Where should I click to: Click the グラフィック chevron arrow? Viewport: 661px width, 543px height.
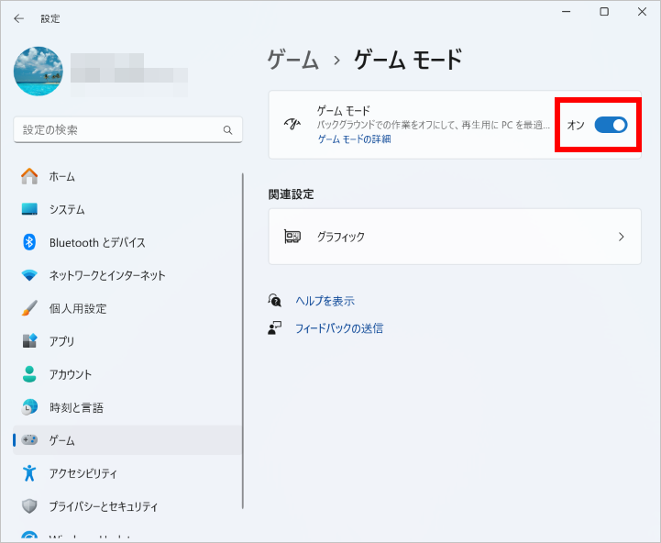click(x=621, y=237)
